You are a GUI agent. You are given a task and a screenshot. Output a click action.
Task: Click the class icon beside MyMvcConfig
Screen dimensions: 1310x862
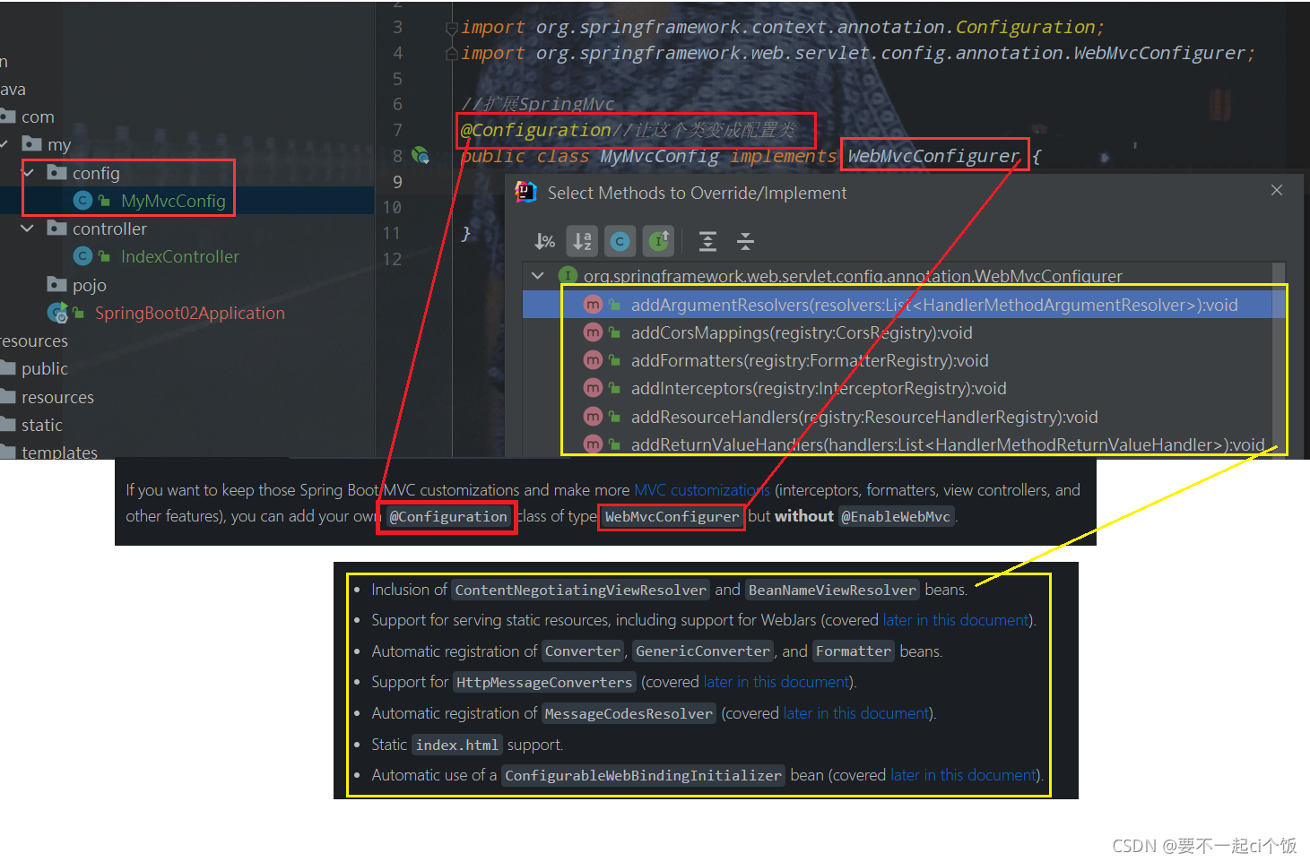coord(82,201)
